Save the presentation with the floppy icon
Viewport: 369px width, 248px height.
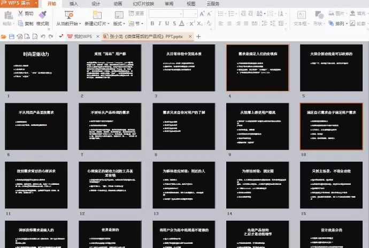pos(12,36)
